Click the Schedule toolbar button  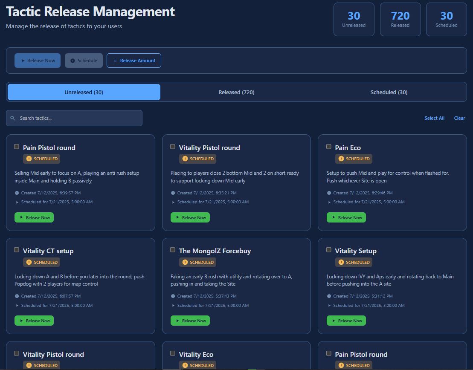coord(84,61)
